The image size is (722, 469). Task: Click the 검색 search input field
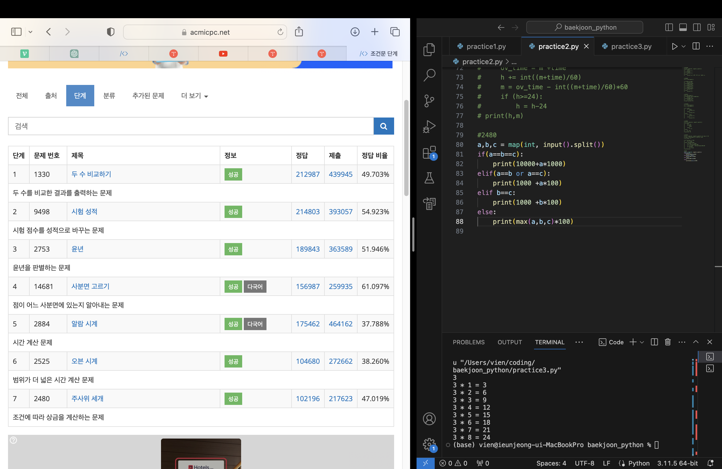point(190,126)
